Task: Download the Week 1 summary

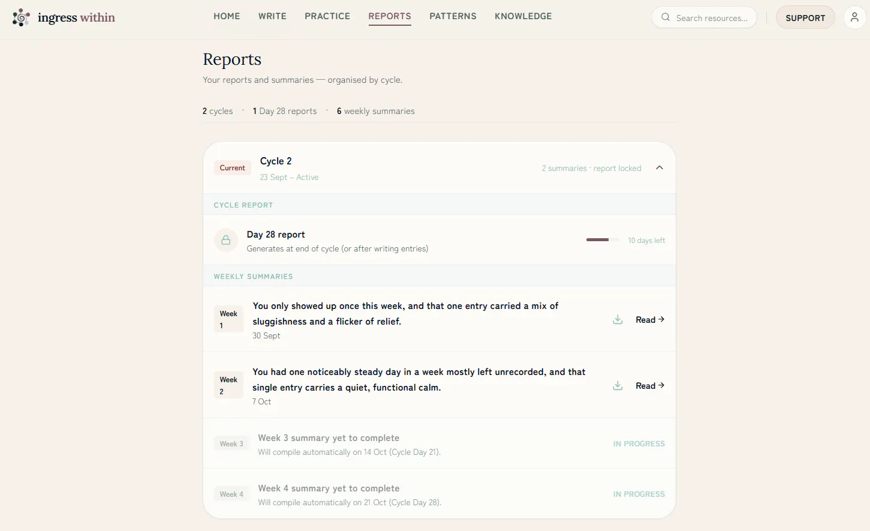Action: [618, 320]
